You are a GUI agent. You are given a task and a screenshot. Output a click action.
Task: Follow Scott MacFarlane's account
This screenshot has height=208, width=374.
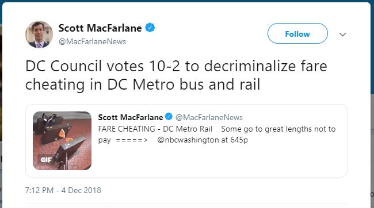tap(297, 33)
